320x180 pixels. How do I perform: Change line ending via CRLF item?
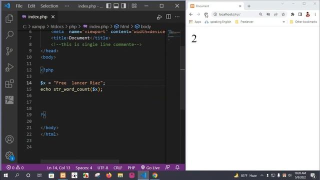click(118, 168)
